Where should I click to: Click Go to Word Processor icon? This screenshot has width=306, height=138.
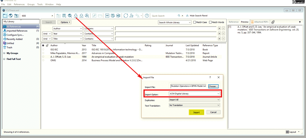(x=118, y=16)
